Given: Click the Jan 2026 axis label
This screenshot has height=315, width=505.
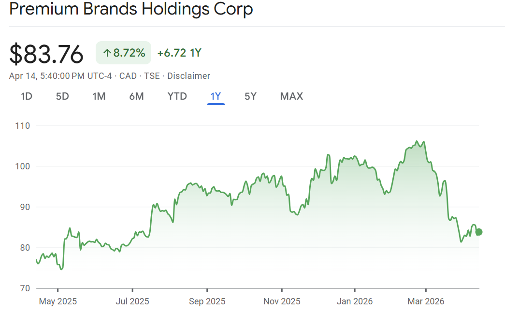Looking at the screenshot, I should [355, 301].
